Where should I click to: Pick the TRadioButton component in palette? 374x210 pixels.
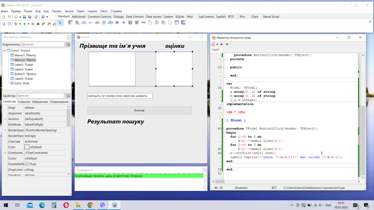(x=124, y=23)
